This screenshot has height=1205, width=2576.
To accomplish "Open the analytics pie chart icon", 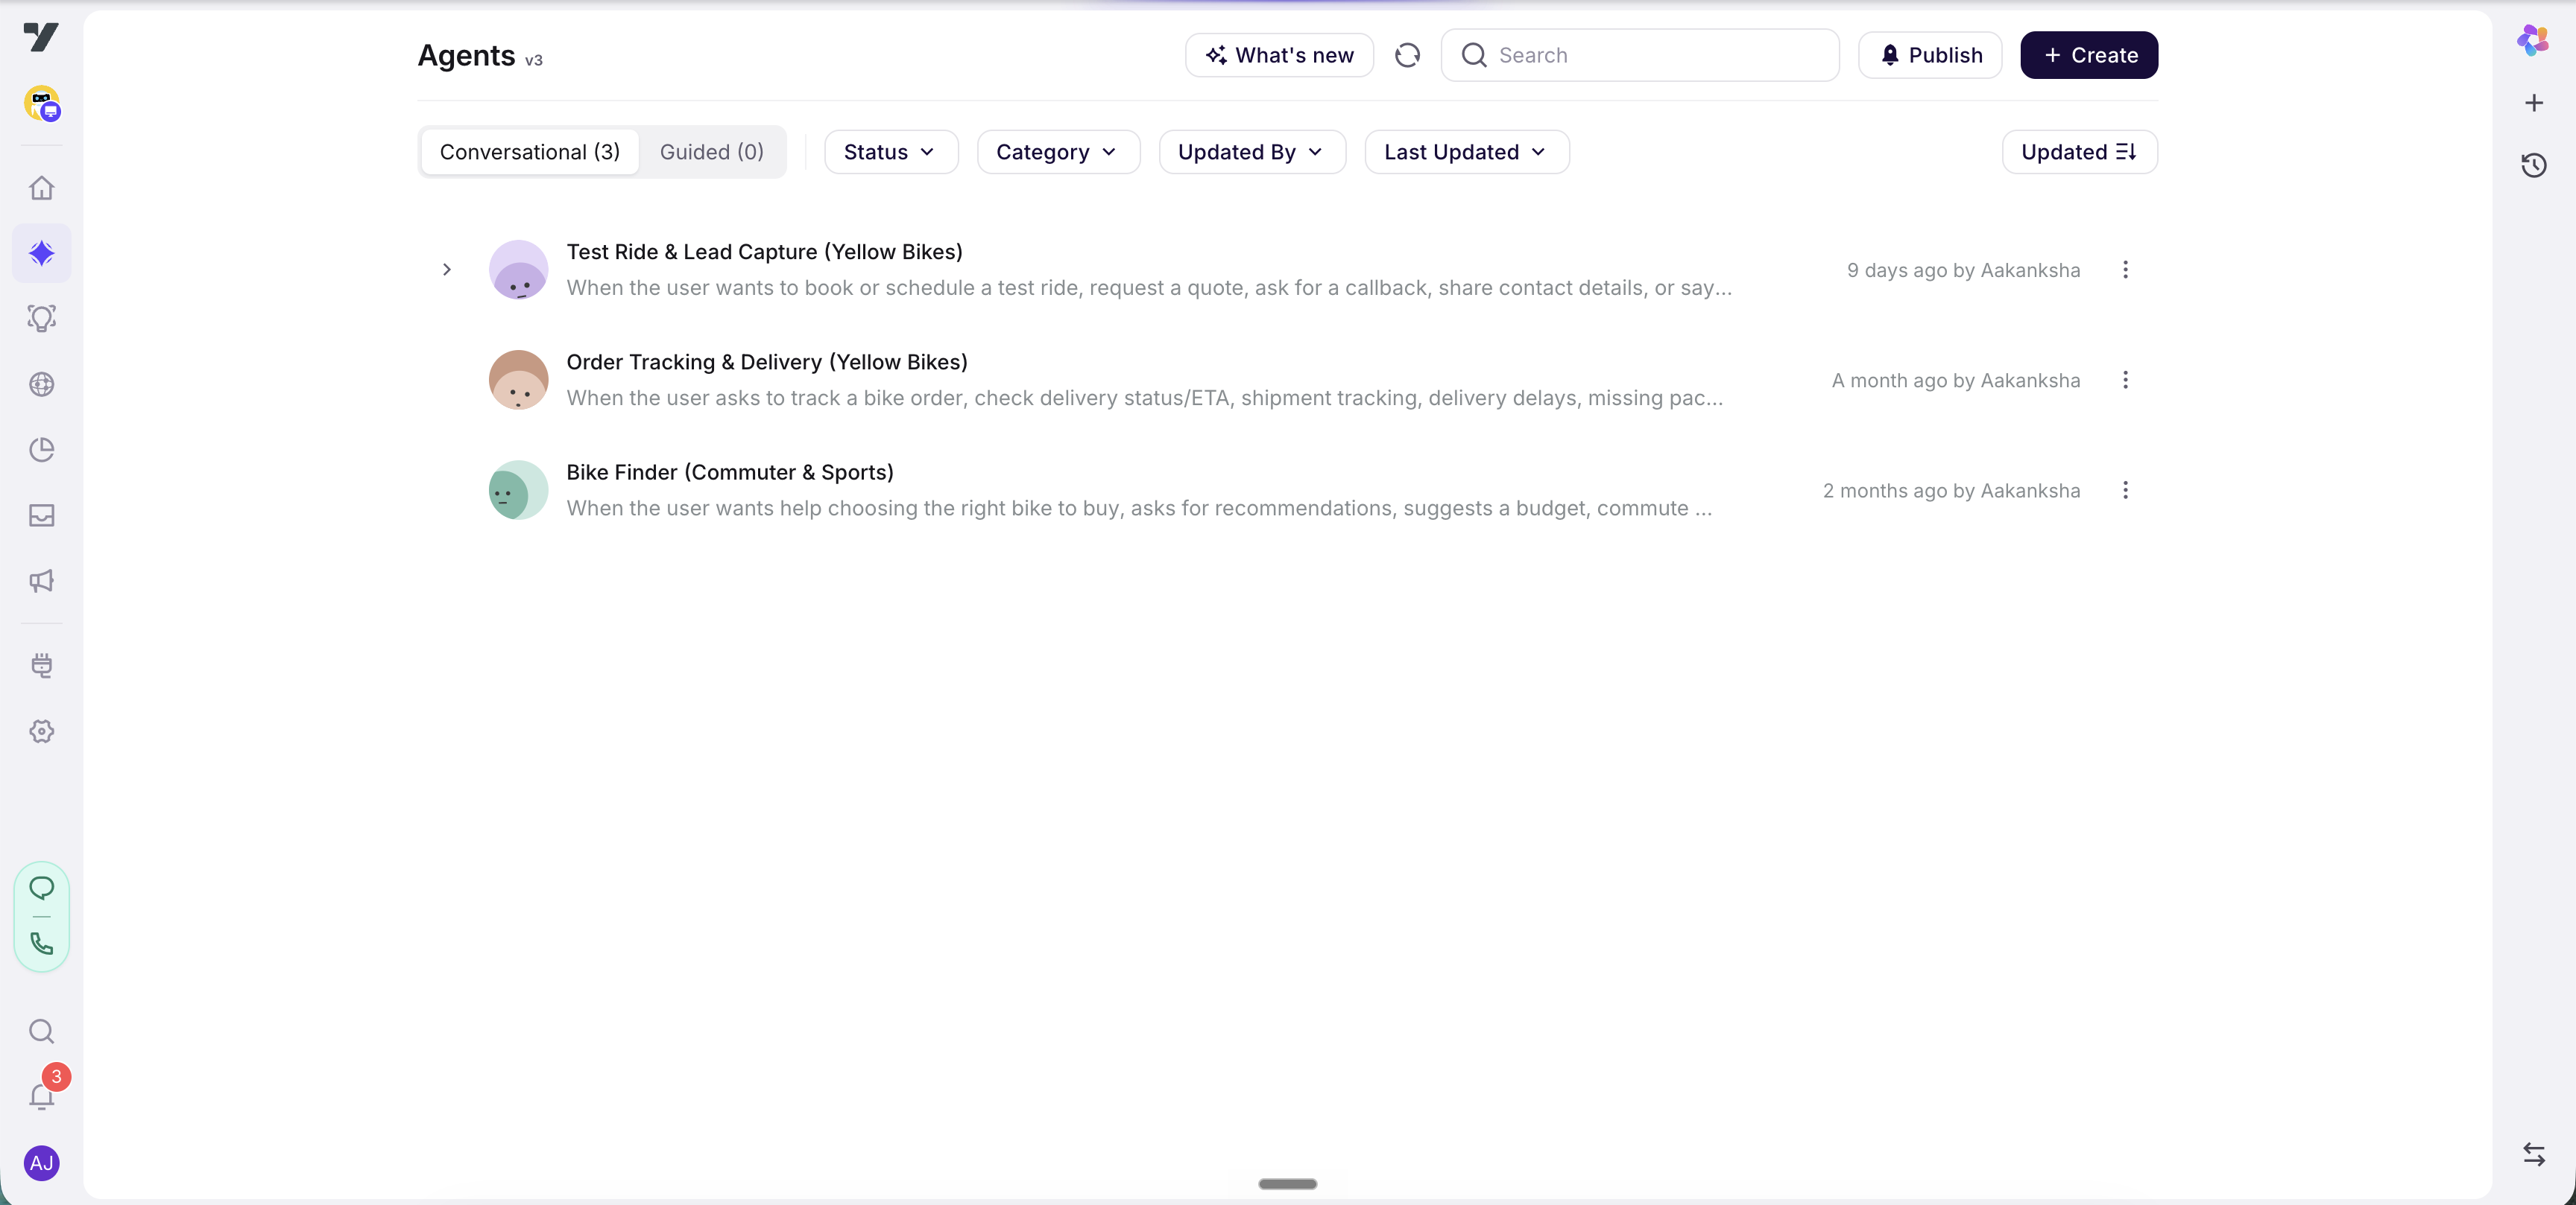I will click(x=41, y=450).
